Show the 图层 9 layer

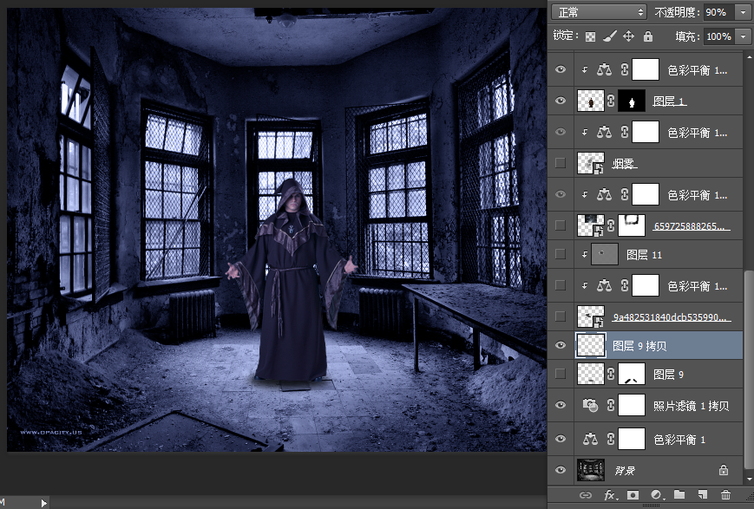[561, 375]
